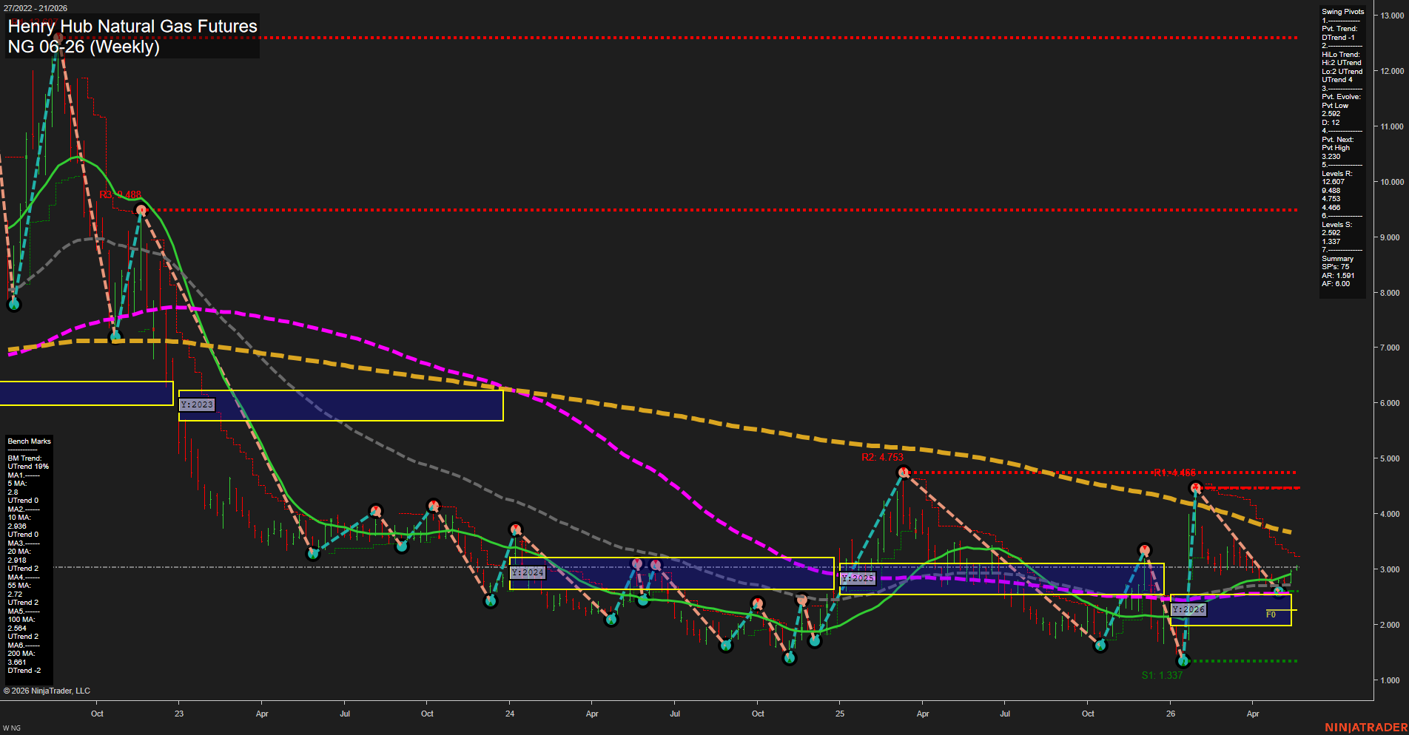Click the DTrend -2 value in Bench Marks

pyautogui.click(x=24, y=671)
